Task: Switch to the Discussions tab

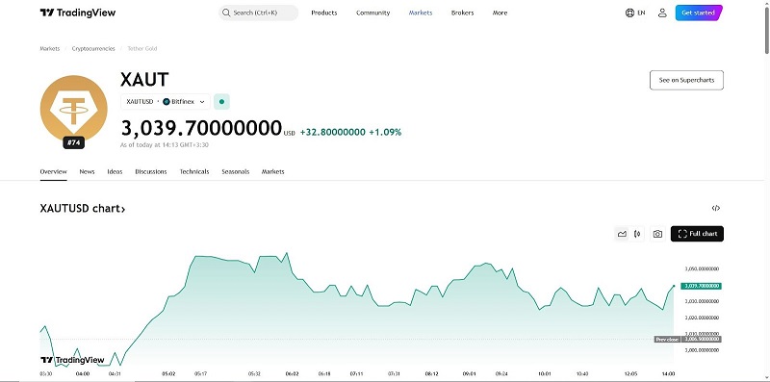Action: click(151, 172)
